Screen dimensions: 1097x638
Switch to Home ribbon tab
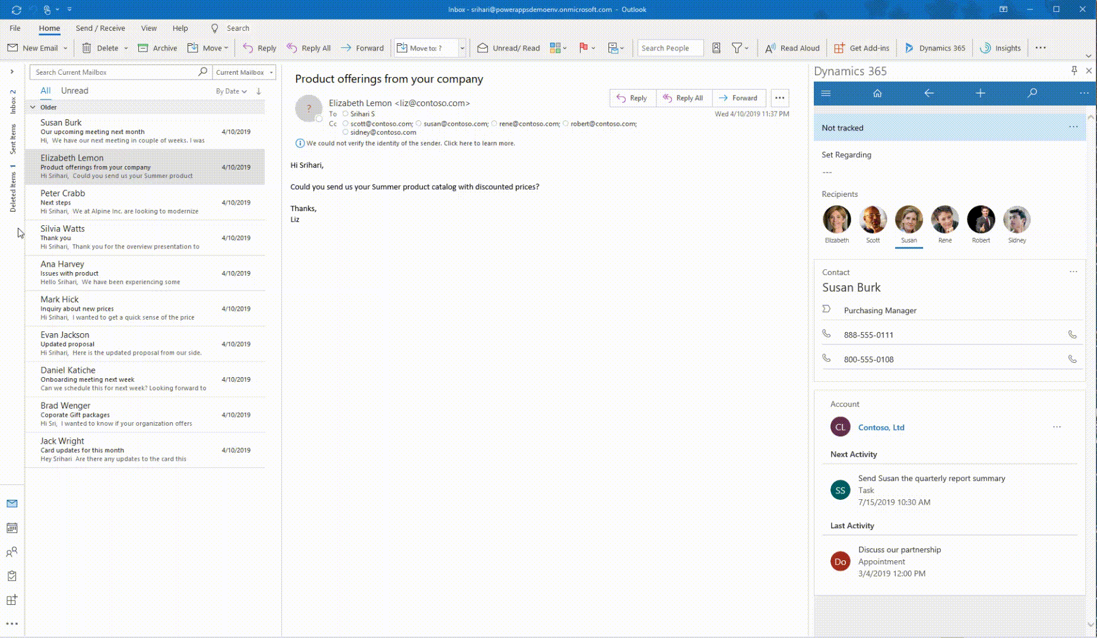click(x=49, y=28)
